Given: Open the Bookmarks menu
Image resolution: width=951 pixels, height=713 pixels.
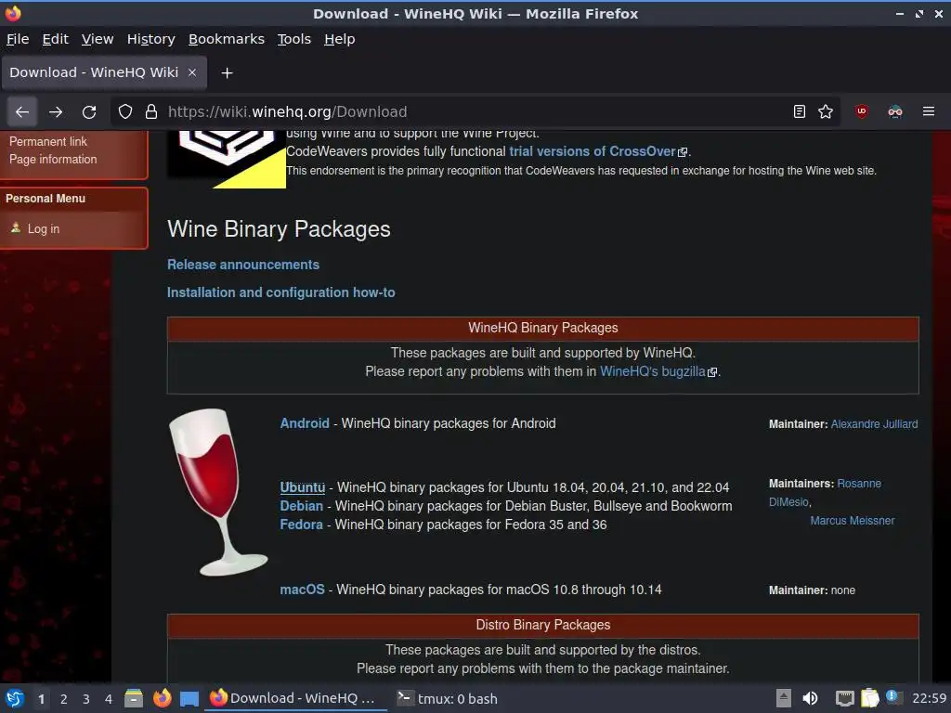Looking at the screenshot, I should coord(227,39).
